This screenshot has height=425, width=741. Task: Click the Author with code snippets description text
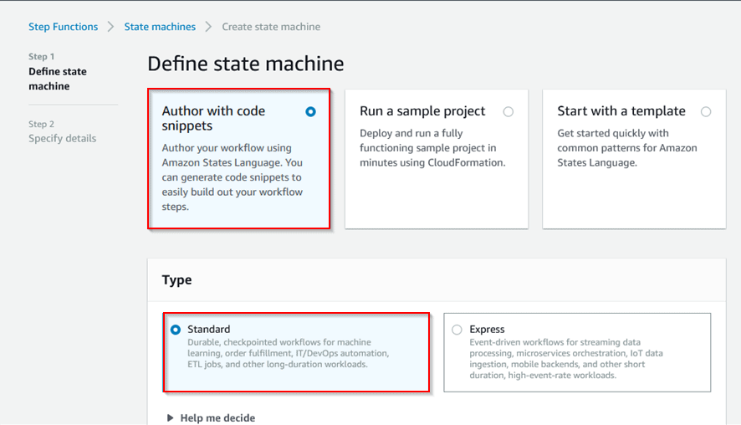point(232,177)
